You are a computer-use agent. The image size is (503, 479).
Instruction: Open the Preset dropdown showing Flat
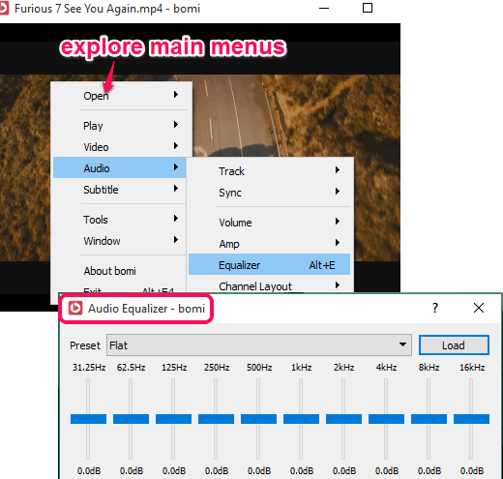click(259, 345)
